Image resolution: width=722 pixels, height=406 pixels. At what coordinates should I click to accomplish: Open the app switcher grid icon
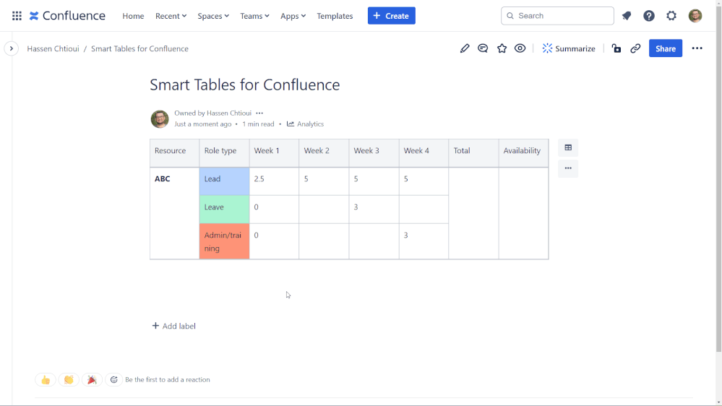[17, 16]
